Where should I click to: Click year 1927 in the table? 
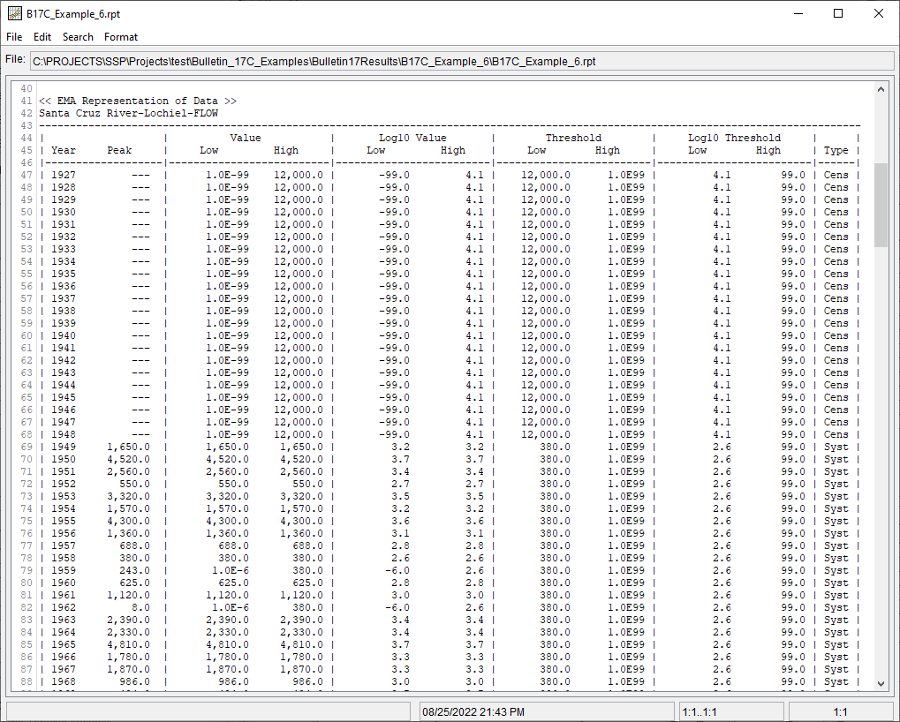coord(63,175)
